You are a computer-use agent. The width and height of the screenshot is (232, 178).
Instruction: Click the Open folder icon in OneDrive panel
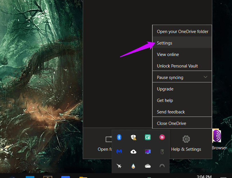(x=109, y=139)
